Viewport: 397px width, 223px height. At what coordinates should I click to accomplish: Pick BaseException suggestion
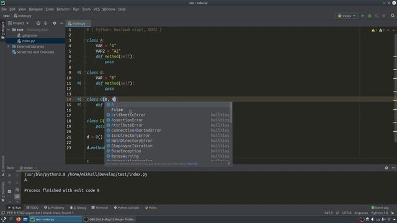[168, 151]
